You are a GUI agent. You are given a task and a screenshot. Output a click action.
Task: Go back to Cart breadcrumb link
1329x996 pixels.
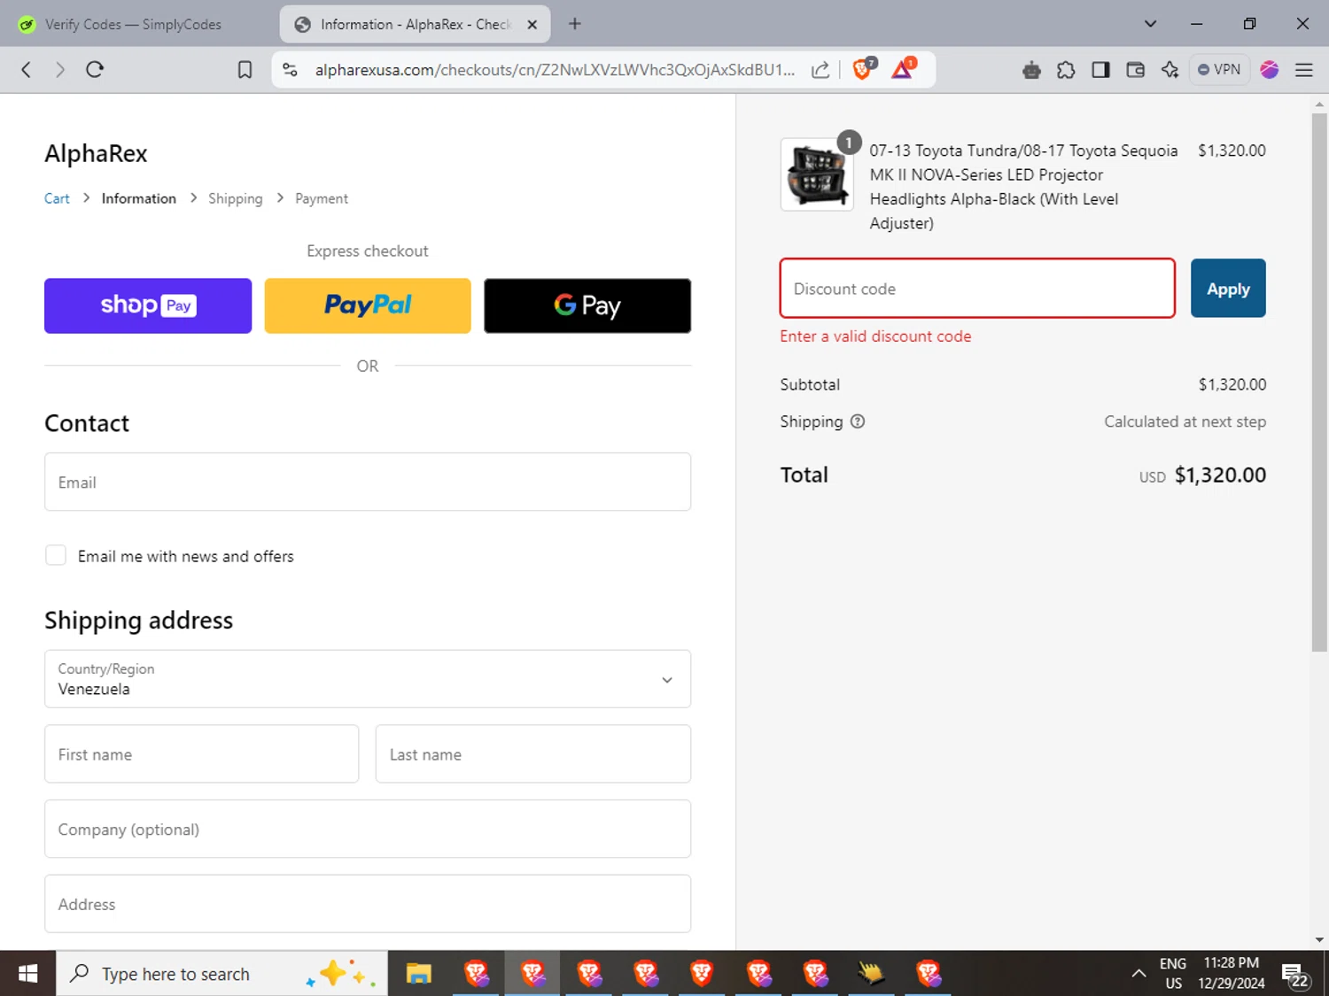tap(57, 198)
